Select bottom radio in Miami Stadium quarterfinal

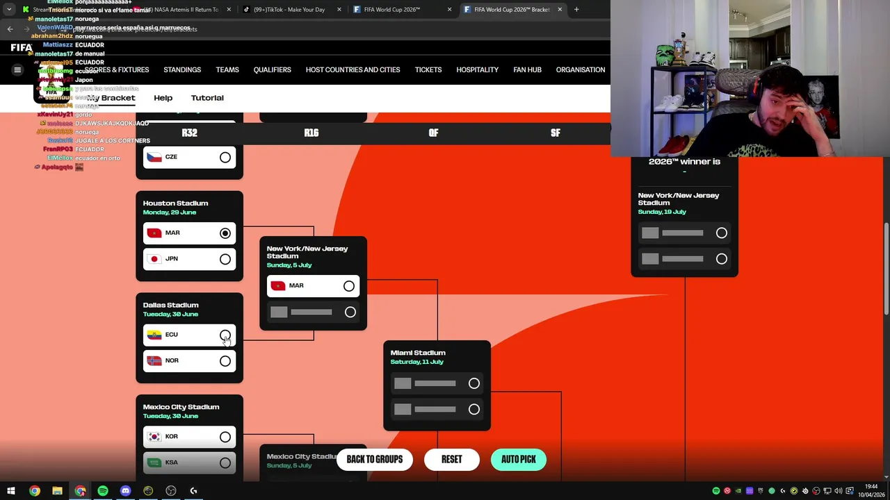click(474, 410)
